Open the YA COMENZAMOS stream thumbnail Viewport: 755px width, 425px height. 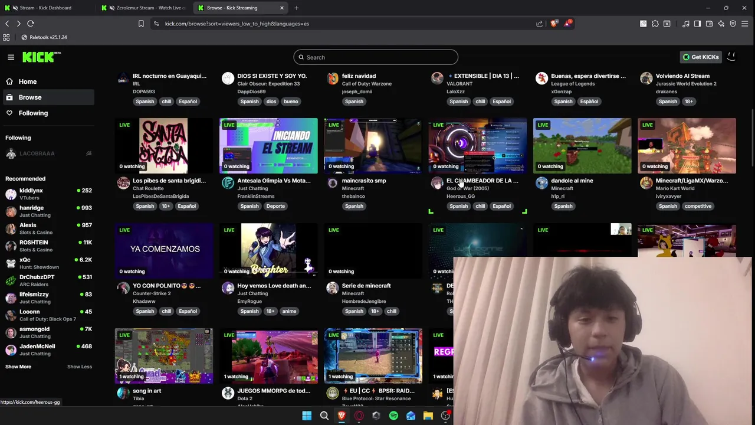[164, 251]
